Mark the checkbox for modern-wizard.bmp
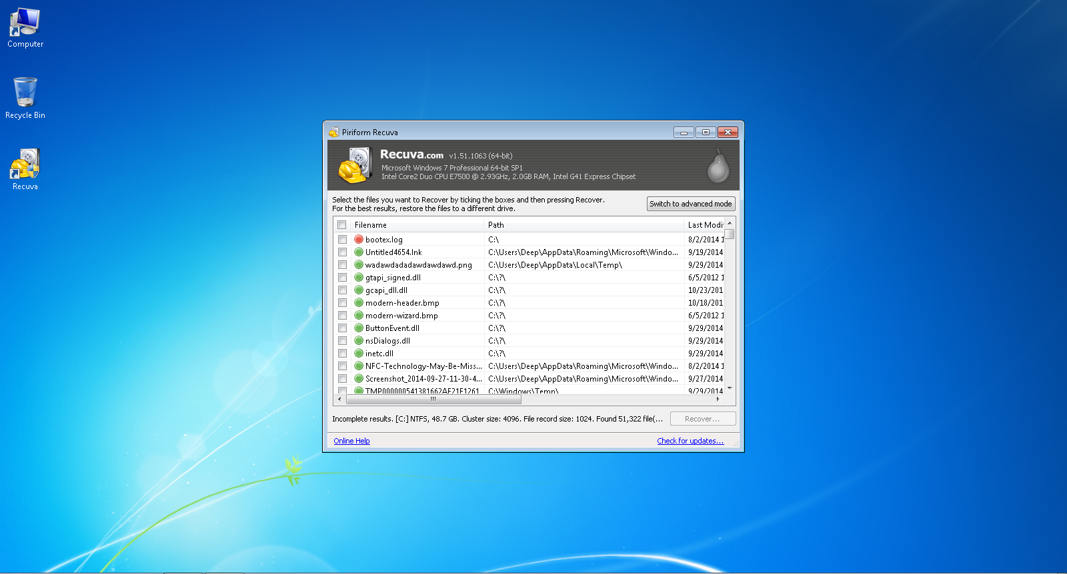The width and height of the screenshot is (1067, 574). [342, 315]
